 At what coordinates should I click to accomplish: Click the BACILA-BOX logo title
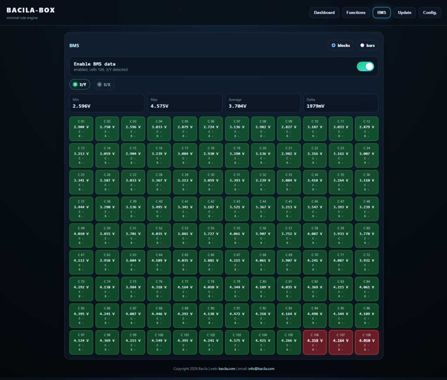click(x=31, y=10)
